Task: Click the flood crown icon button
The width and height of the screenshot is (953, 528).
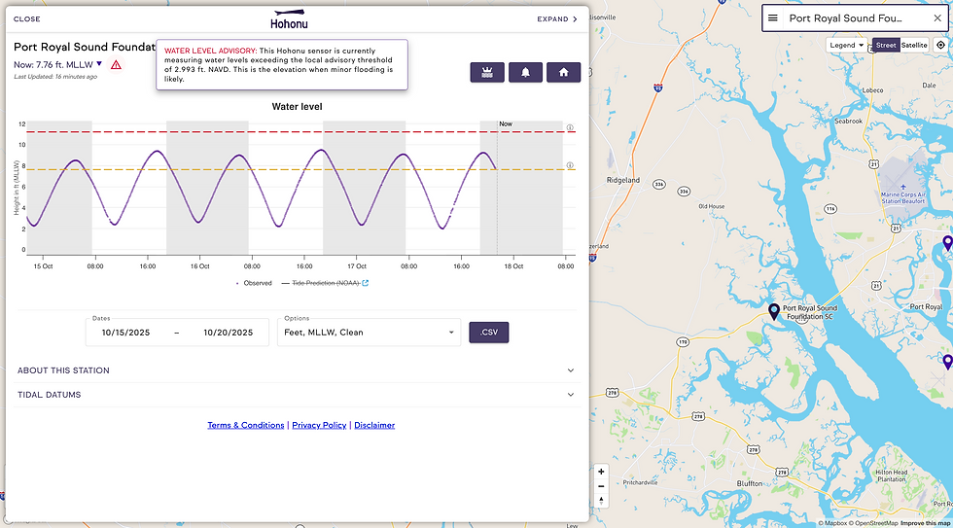Action: tap(487, 72)
